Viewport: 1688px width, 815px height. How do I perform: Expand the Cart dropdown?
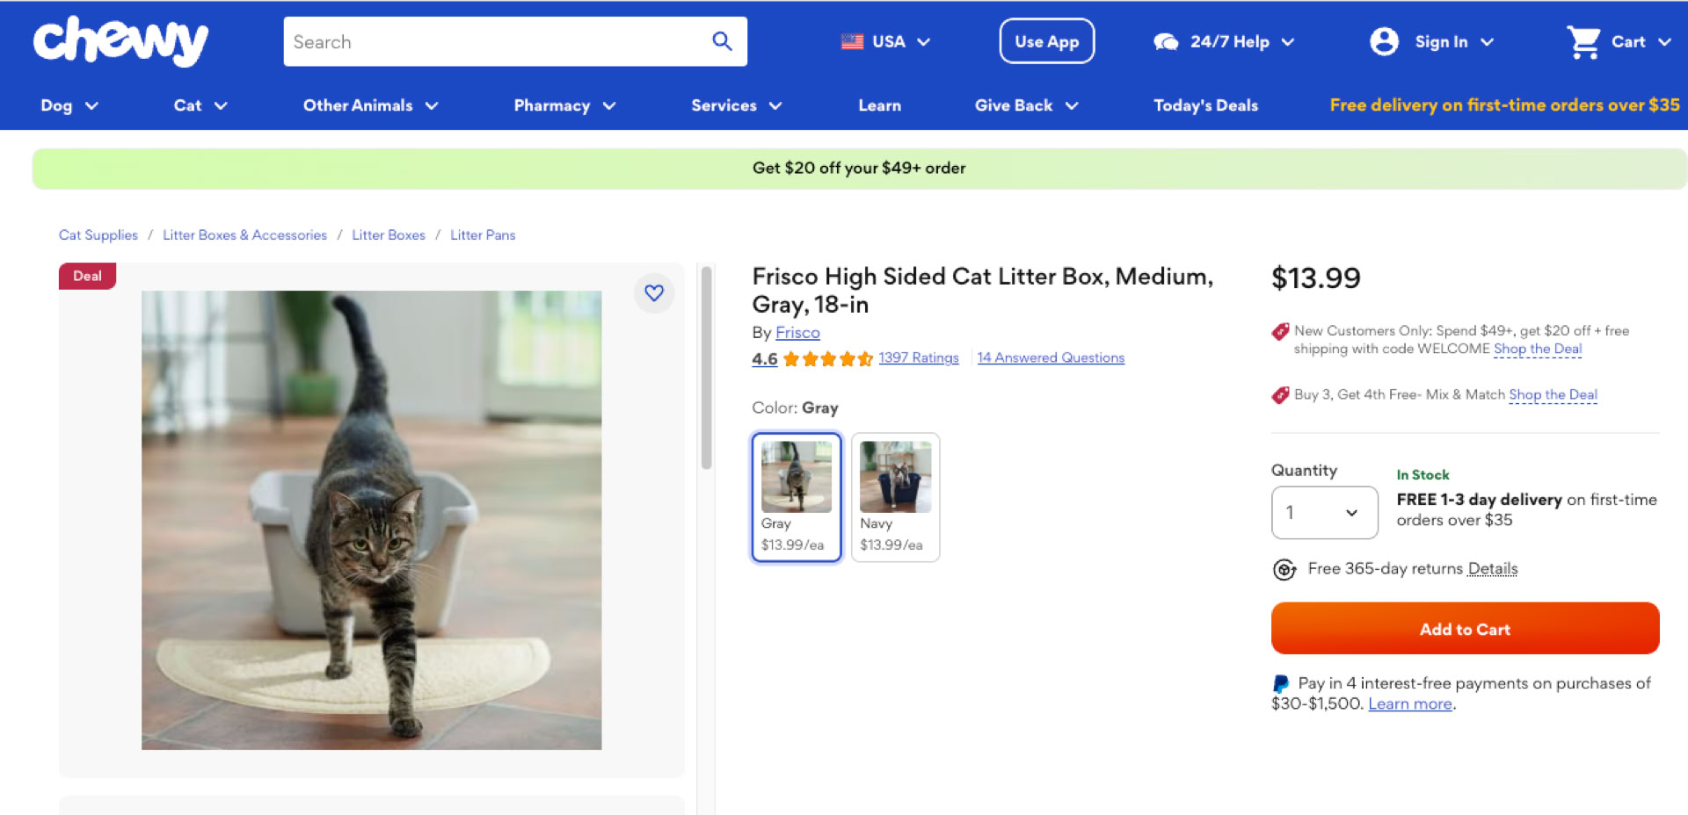click(x=1664, y=41)
